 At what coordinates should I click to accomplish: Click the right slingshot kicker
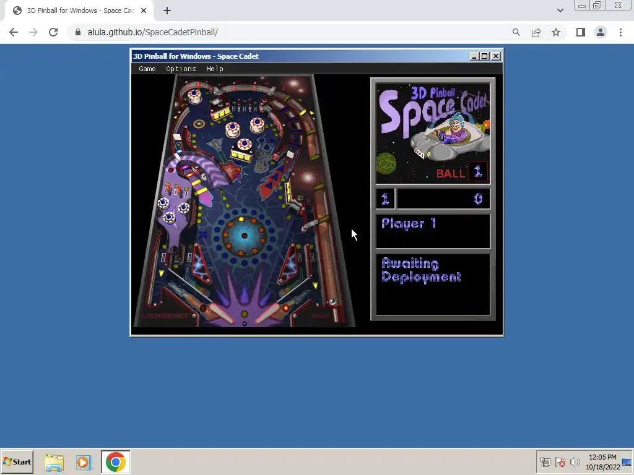[290, 262]
